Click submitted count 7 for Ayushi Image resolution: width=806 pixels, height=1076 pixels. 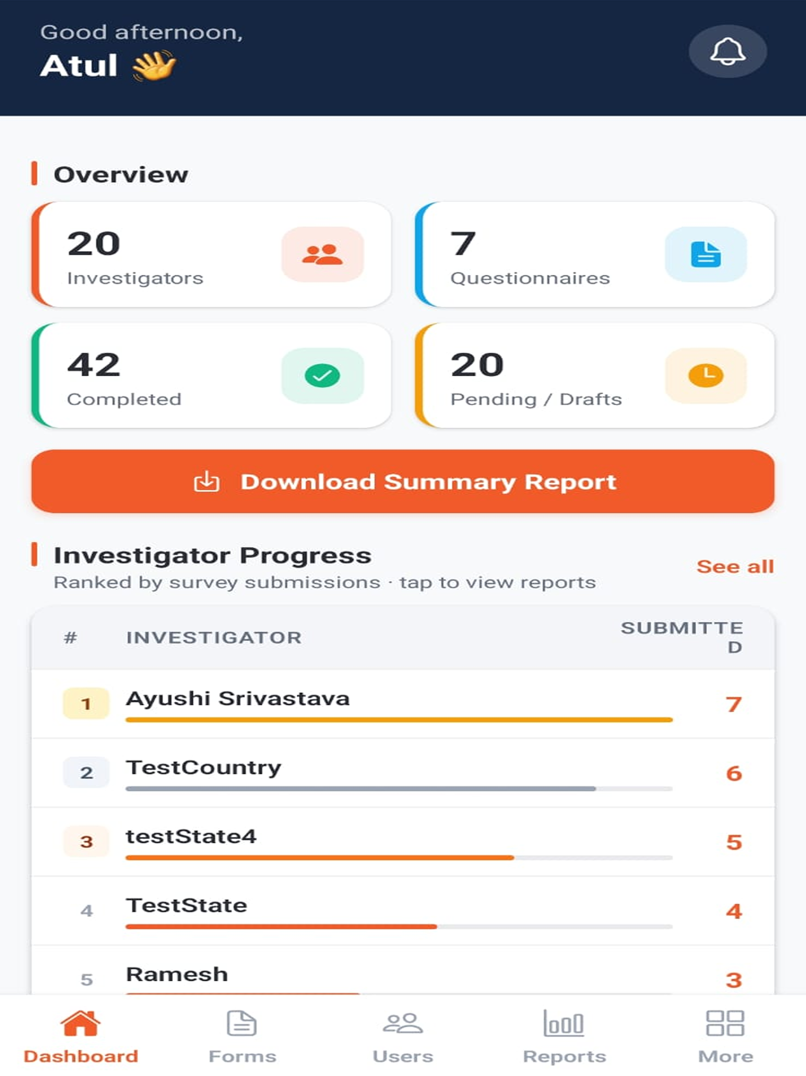click(734, 704)
